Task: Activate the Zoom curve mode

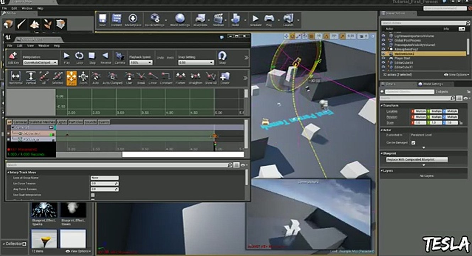Action: coord(83,78)
